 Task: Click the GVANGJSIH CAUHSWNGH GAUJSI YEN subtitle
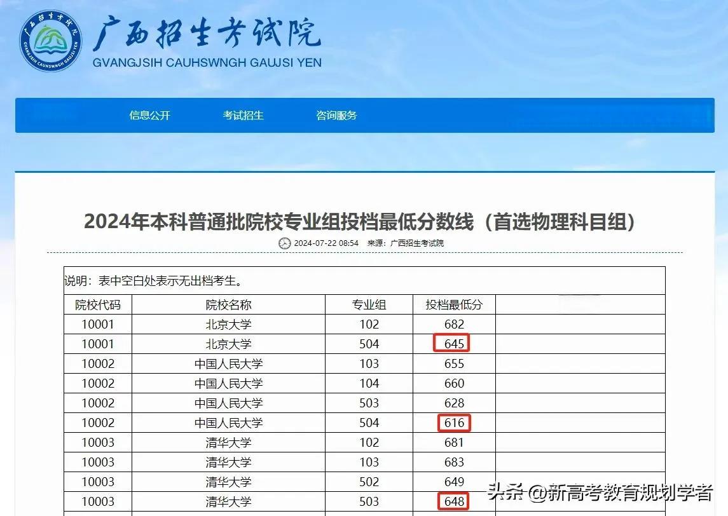tap(207, 63)
